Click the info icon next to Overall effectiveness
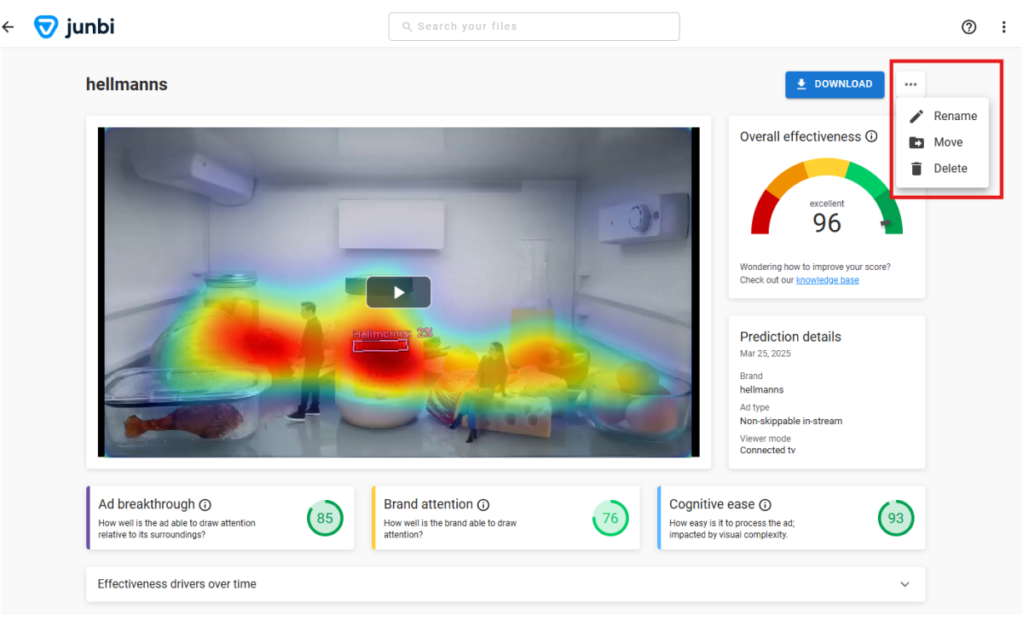1023x626 pixels. 871,136
